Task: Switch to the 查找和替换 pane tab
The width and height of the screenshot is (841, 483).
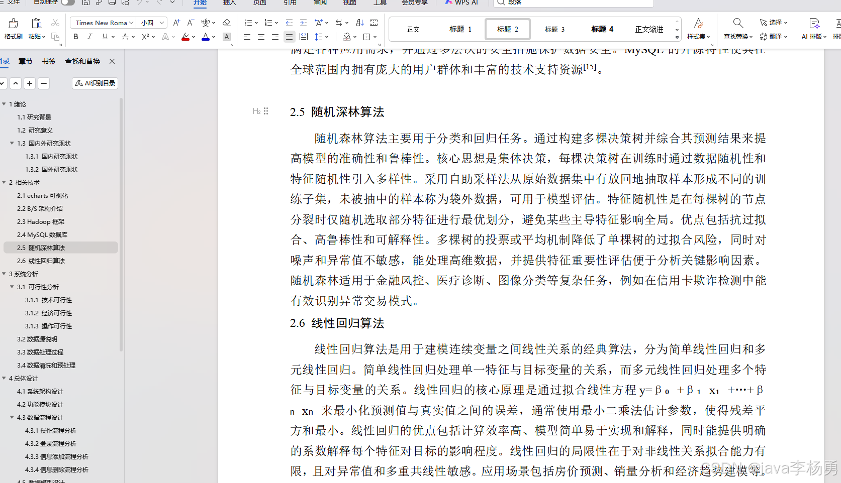Action: 82,61
